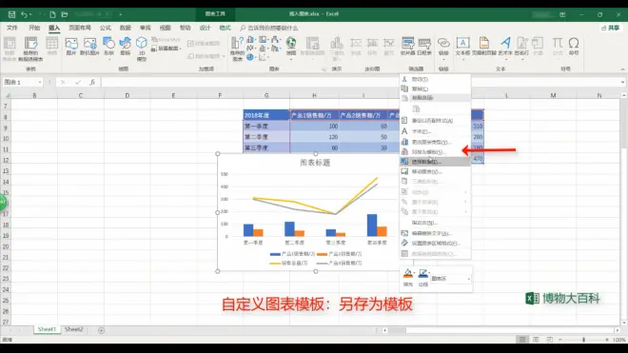The height and width of the screenshot is (353, 628).
Task: Click the Fill (填充) icon in mini toolbar
Action: point(407,277)
